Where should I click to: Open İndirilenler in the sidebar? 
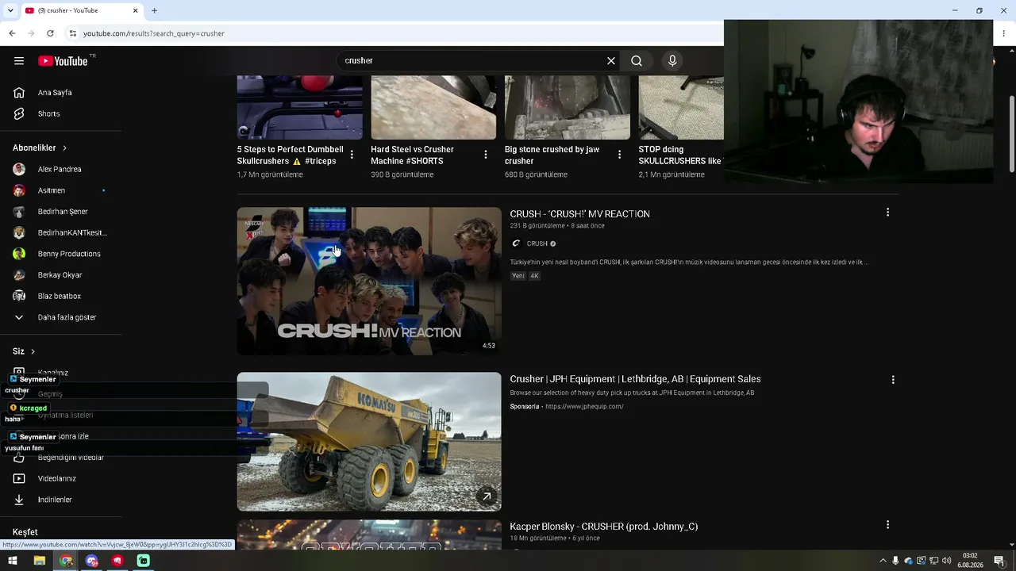55,500
